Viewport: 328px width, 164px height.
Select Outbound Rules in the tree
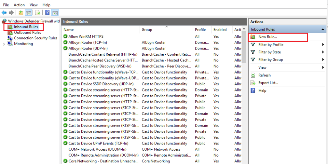point(27,32)
